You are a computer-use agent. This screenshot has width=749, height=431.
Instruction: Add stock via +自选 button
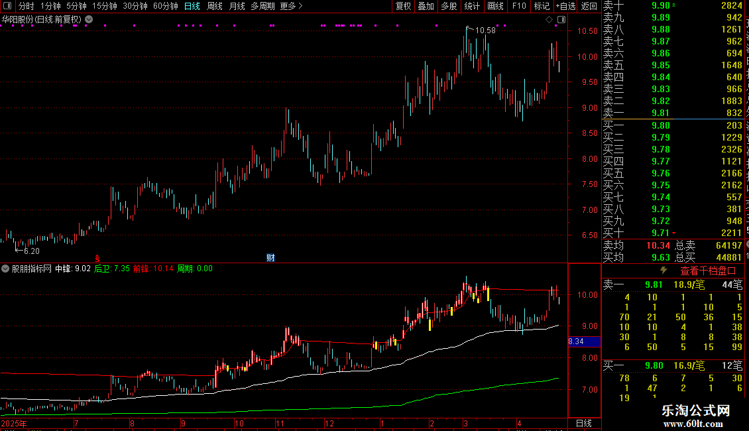(x=565, y=6)
